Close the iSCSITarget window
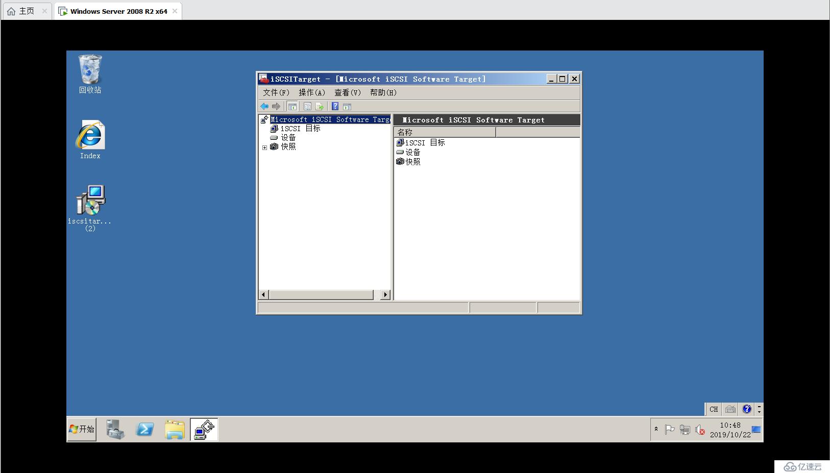Screen dimensions: 830x473 (x=574, y=79)
